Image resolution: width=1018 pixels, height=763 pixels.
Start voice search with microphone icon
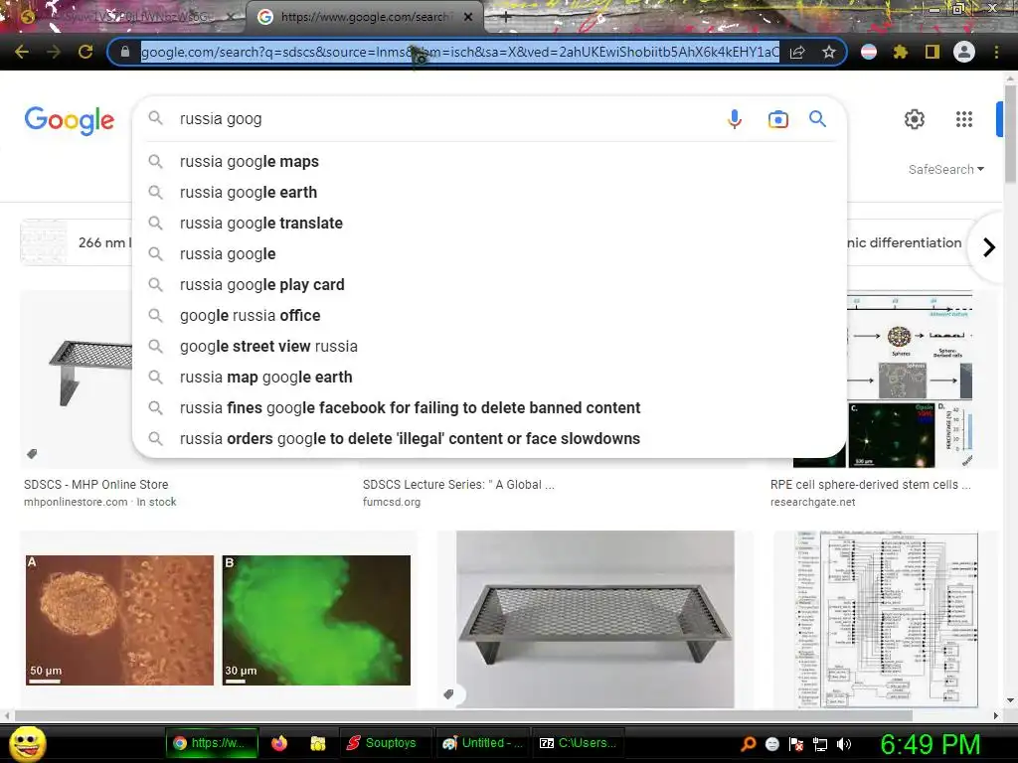pyautogui.click(x=735, y=119)
